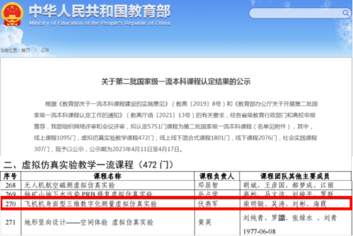Click course name 地形竖向设计——空间体验 虚拟仿真实验

click(x=89, y=222)
